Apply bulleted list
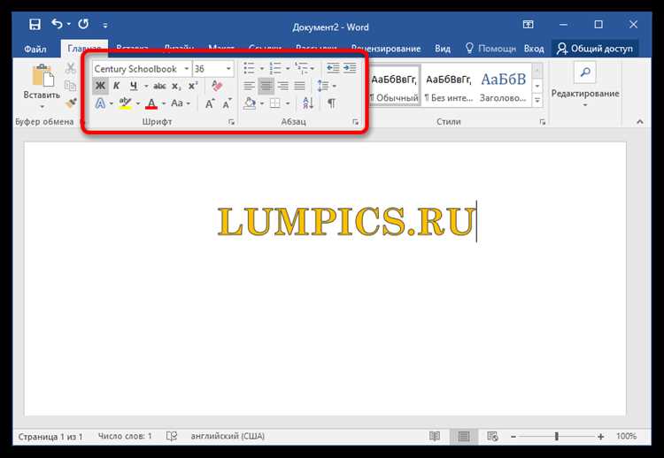The height and width of the screenshot is (458, 664). 249,68
